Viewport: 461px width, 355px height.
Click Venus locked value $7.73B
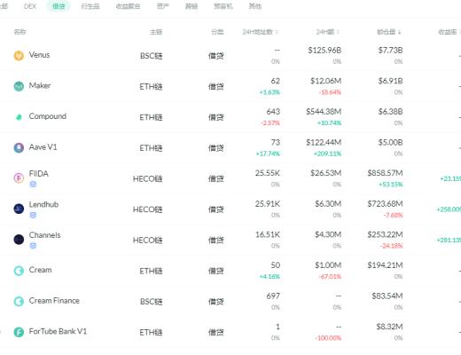pos(390,51)
